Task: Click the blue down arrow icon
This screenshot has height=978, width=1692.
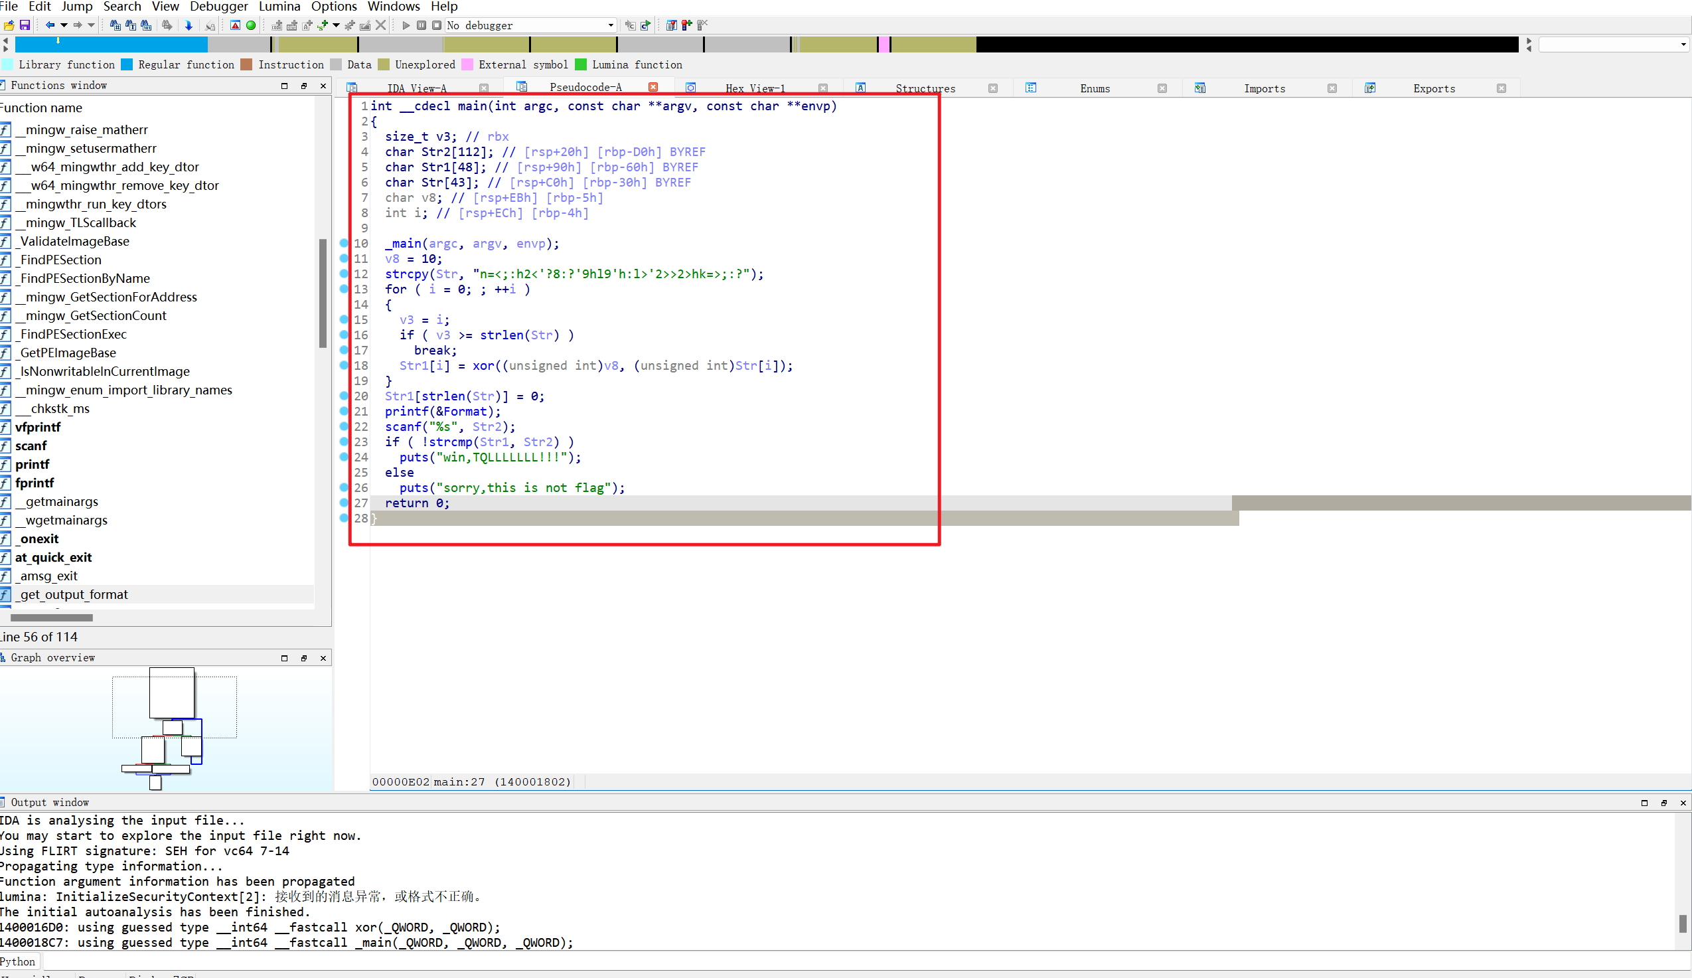Action: pyautogui.click(x=189, y=25)
